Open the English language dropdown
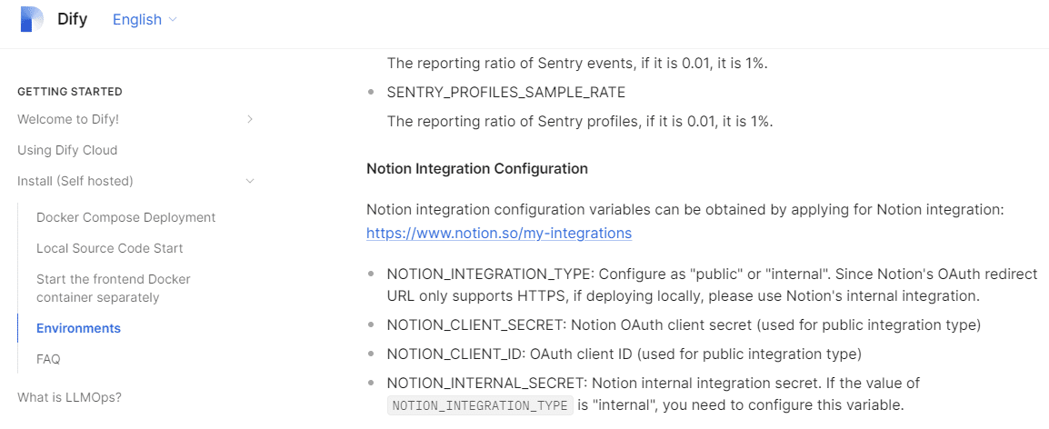 145,19
